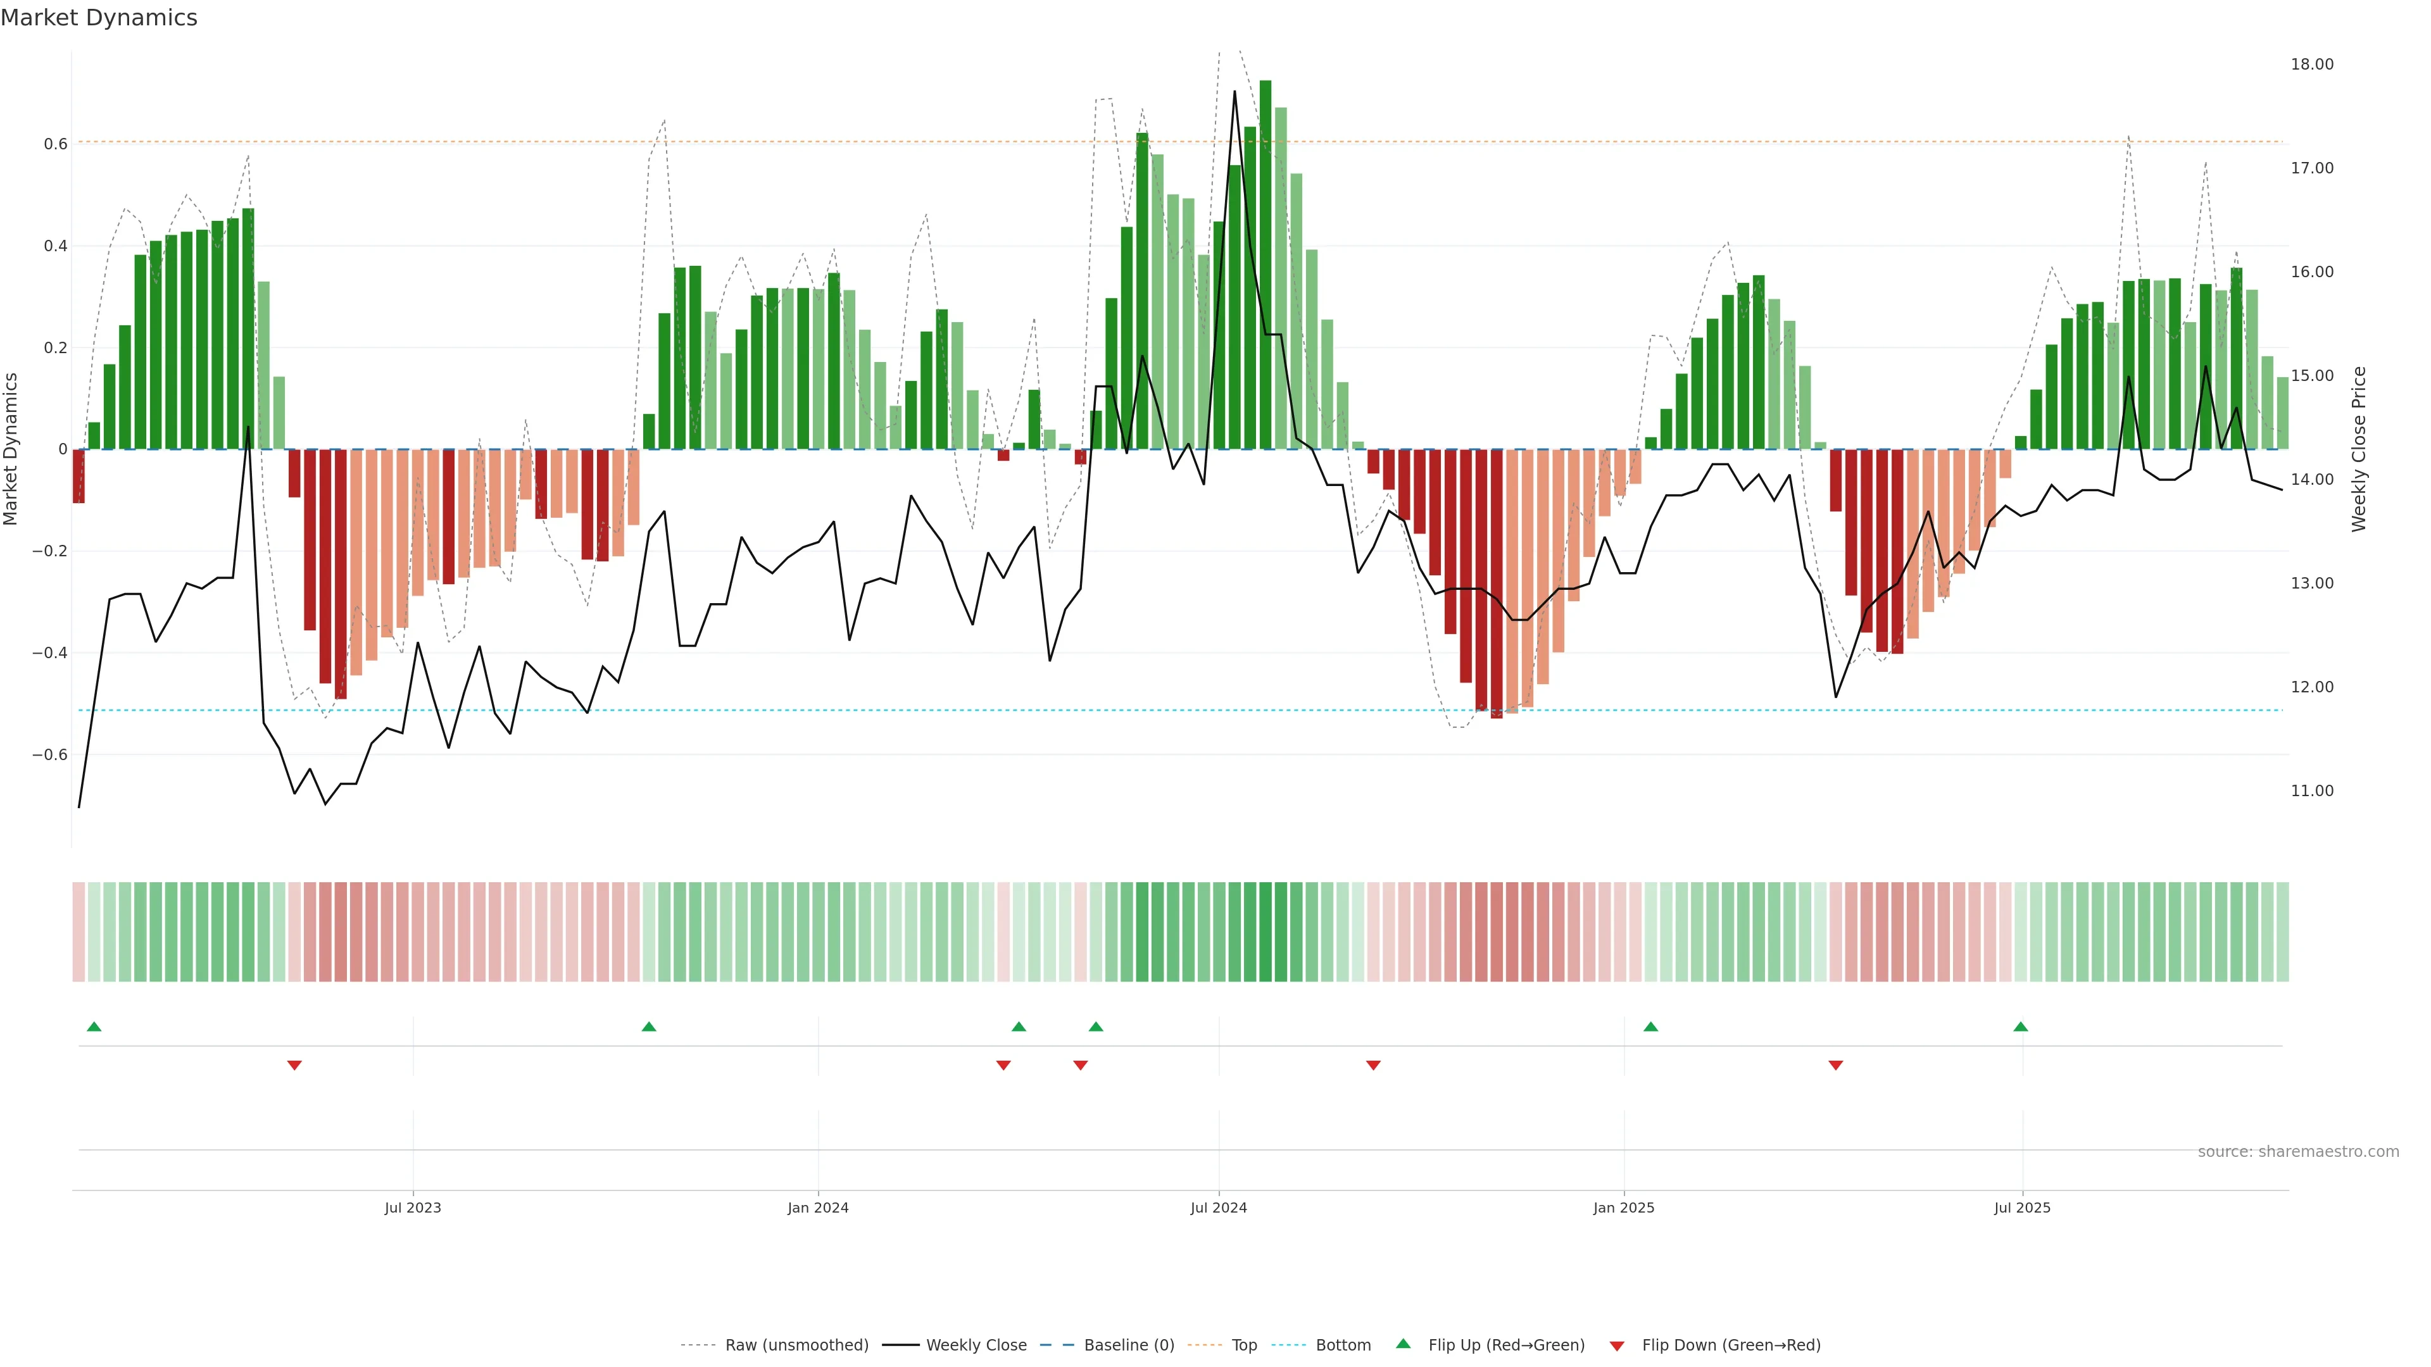Viewport: 2431px width, 1367px height.
Task: Click the Market Dynamics chart title
Action: [x=99, y=18]
